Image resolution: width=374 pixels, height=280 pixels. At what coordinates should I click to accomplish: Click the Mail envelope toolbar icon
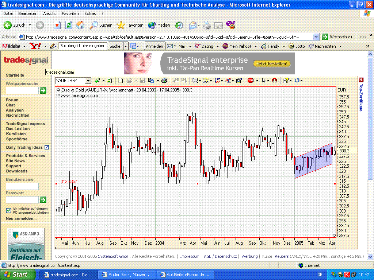(193, 25)
